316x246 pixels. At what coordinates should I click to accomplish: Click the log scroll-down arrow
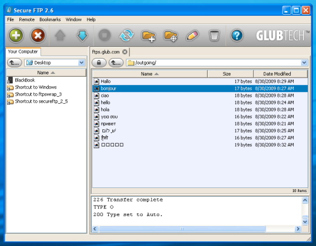pyautogui.click(x=305, y=222)
